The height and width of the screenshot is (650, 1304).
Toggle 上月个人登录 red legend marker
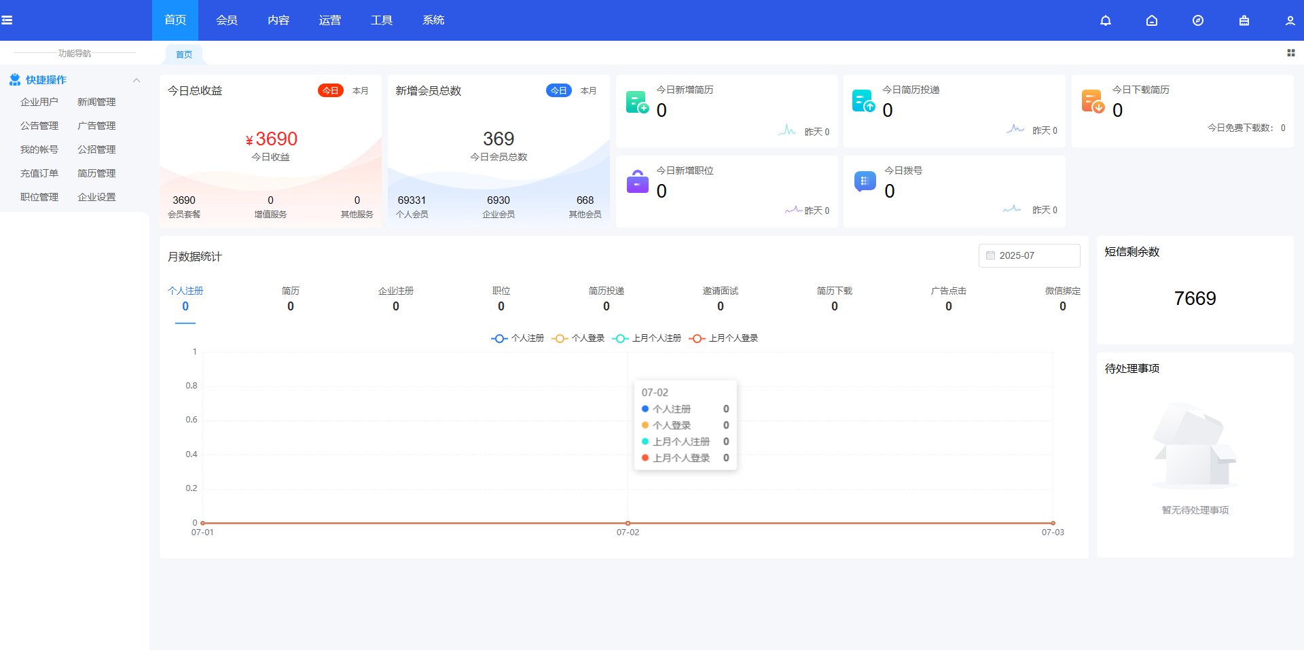point(697,338)
